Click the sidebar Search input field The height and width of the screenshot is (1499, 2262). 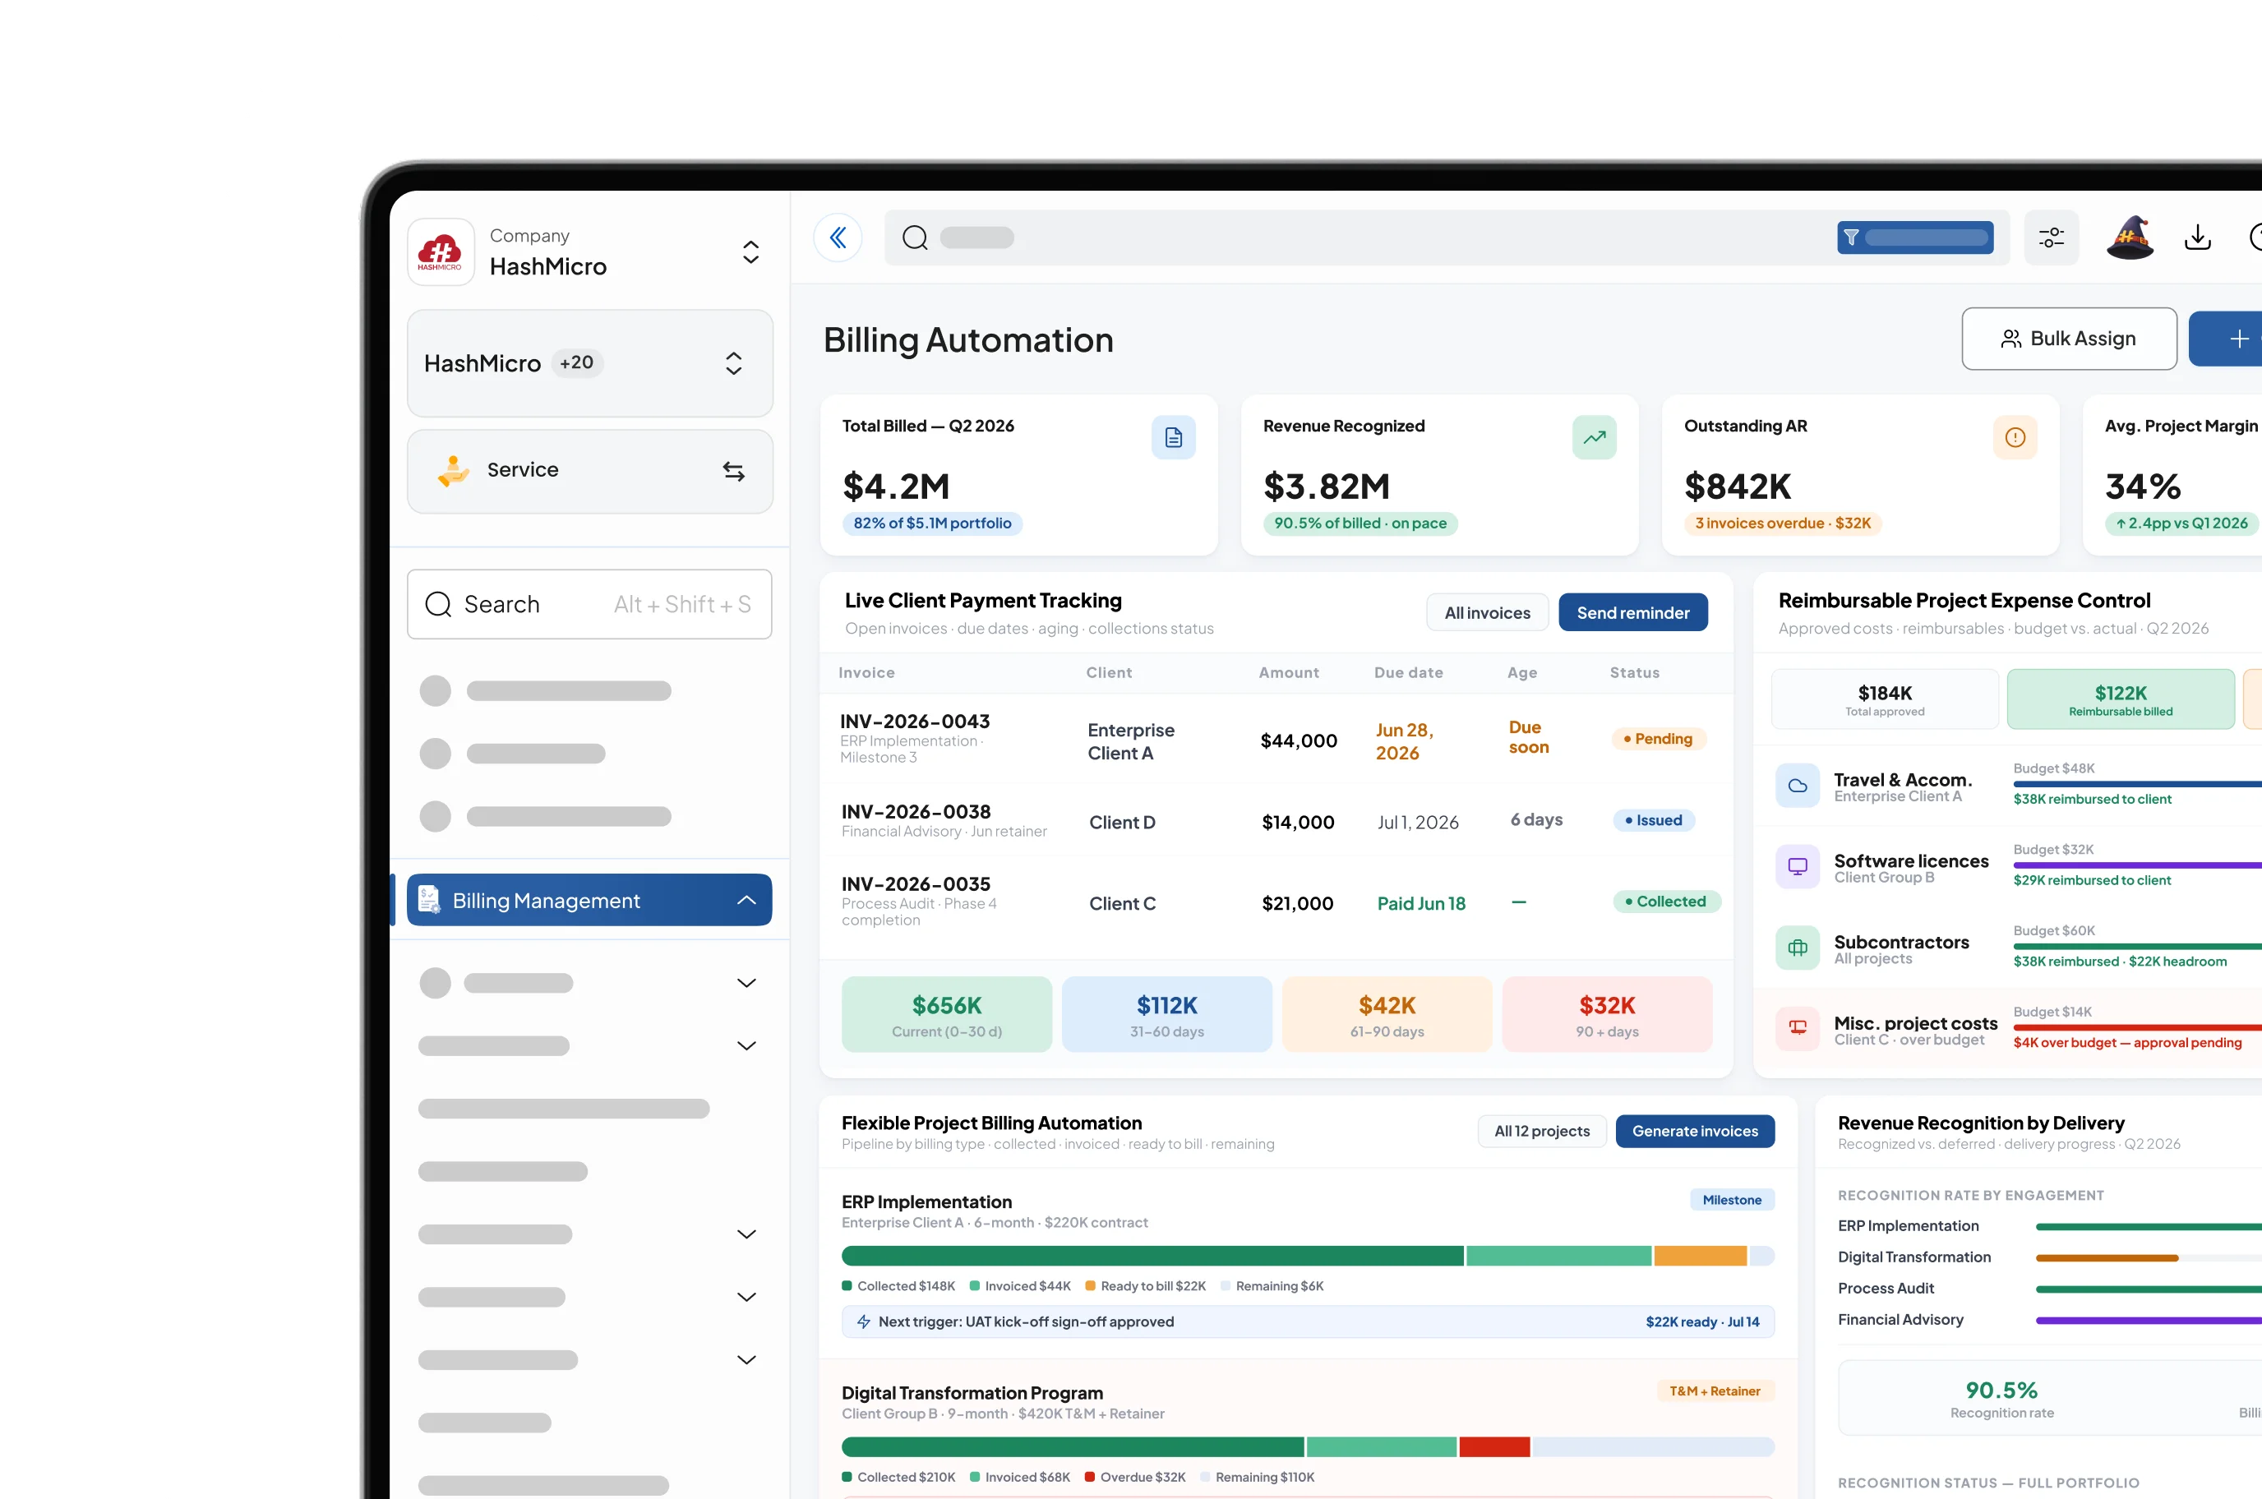pos(589,604)
